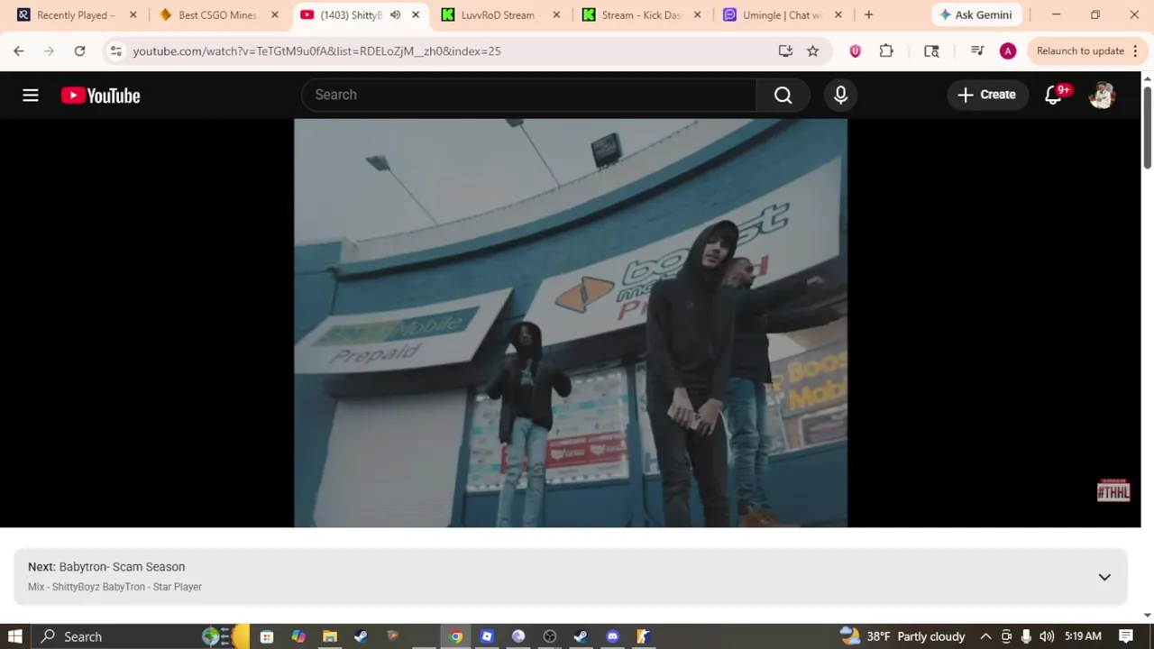Open Chrome profile avatar A
1154x649 pixels.
tap(1008, 51)
